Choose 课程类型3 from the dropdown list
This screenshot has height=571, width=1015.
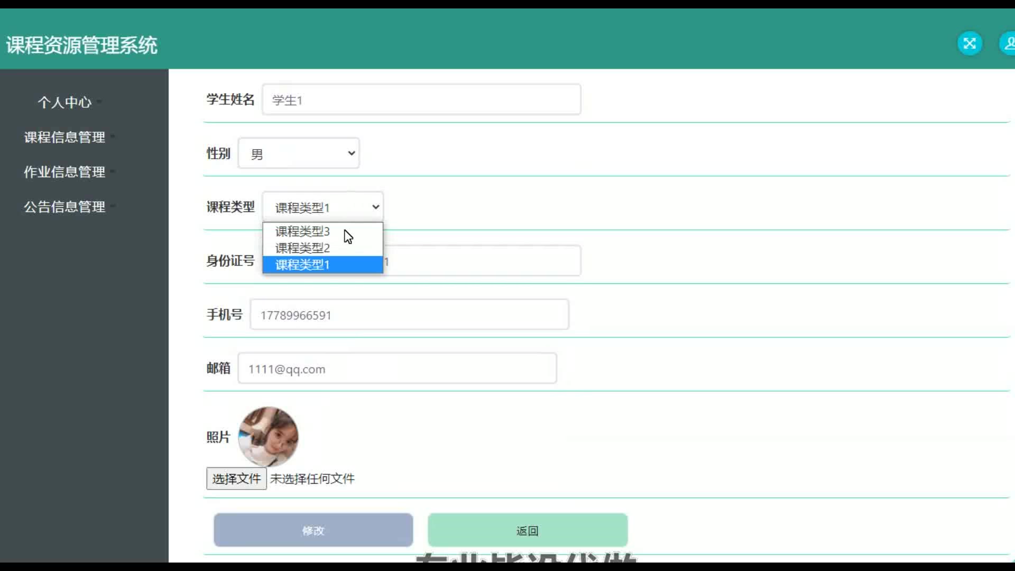click(322, 231)
